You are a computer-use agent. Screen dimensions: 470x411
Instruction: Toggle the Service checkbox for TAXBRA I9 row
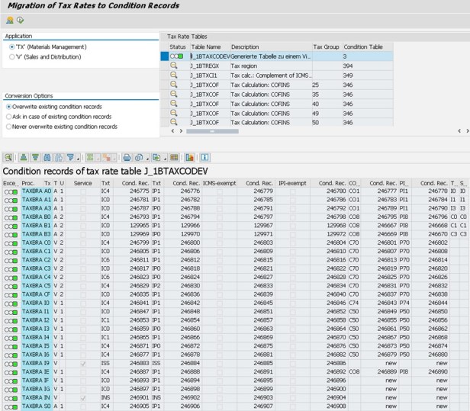tap(83, 363)
